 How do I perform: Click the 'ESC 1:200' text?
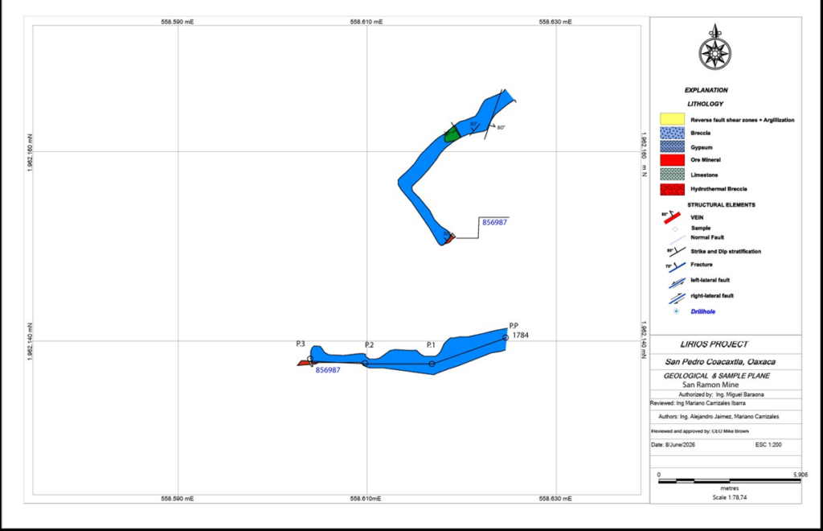click(768, 445)
